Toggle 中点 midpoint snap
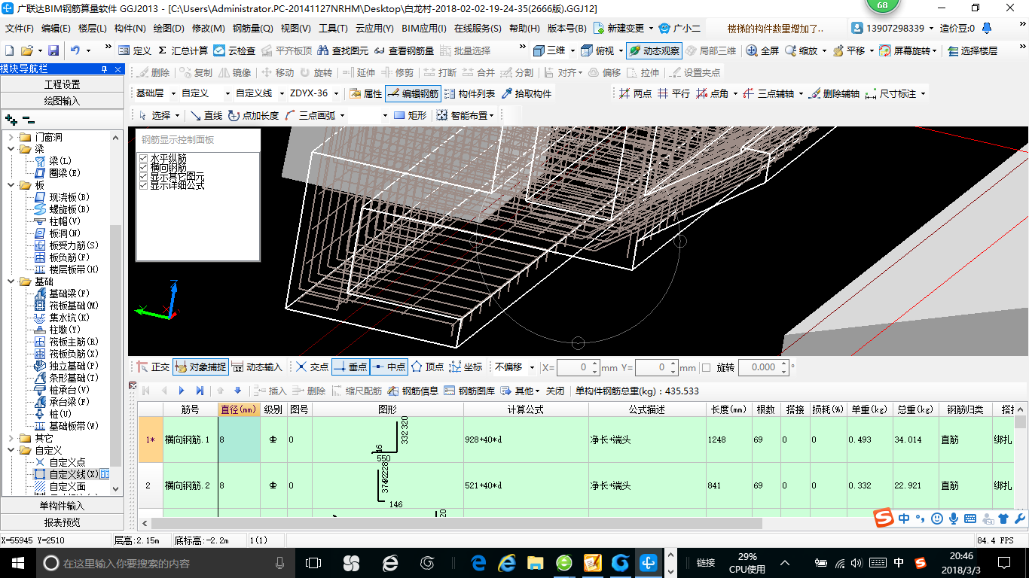The image size is (1029, 578). coord(389,367)
